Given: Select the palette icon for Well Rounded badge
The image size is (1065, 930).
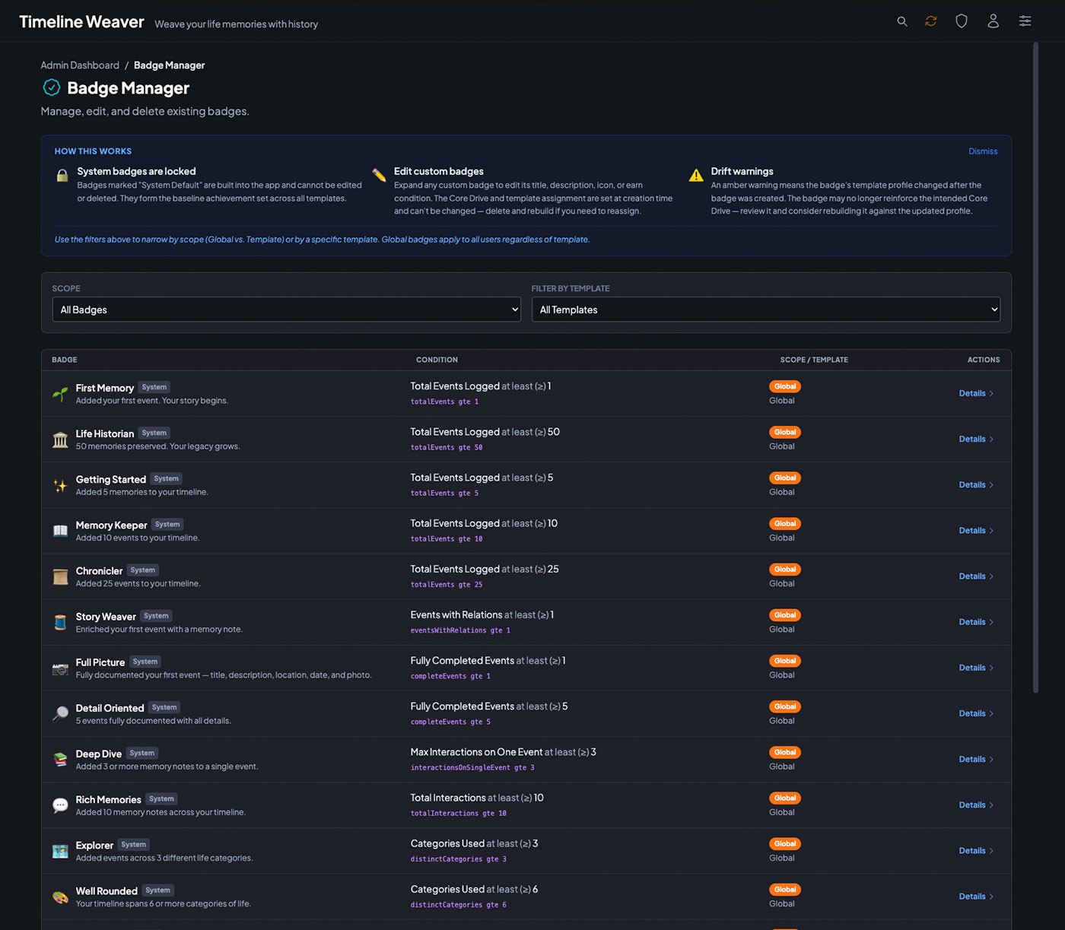Looking at the screenshot, I should (x=60, y=897).
